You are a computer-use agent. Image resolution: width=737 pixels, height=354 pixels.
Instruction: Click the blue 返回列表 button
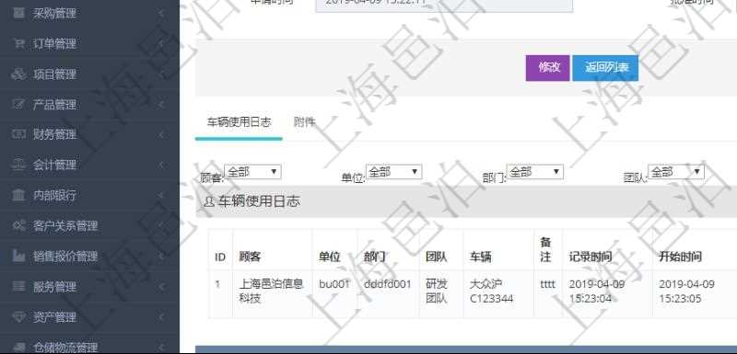coord(605,68)
